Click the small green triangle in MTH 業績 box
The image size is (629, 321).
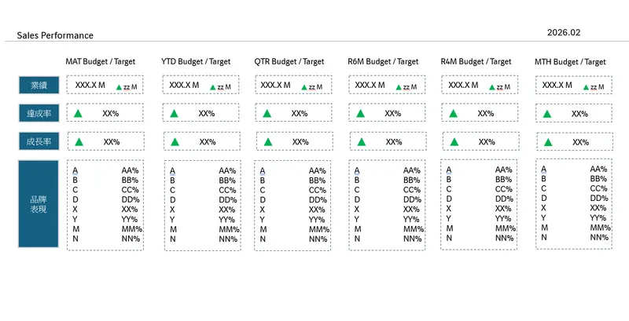(587, 87)
